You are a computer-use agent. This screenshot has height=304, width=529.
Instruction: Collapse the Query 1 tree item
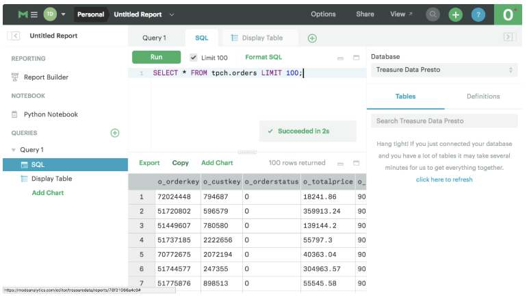click(x=13, y=150)
